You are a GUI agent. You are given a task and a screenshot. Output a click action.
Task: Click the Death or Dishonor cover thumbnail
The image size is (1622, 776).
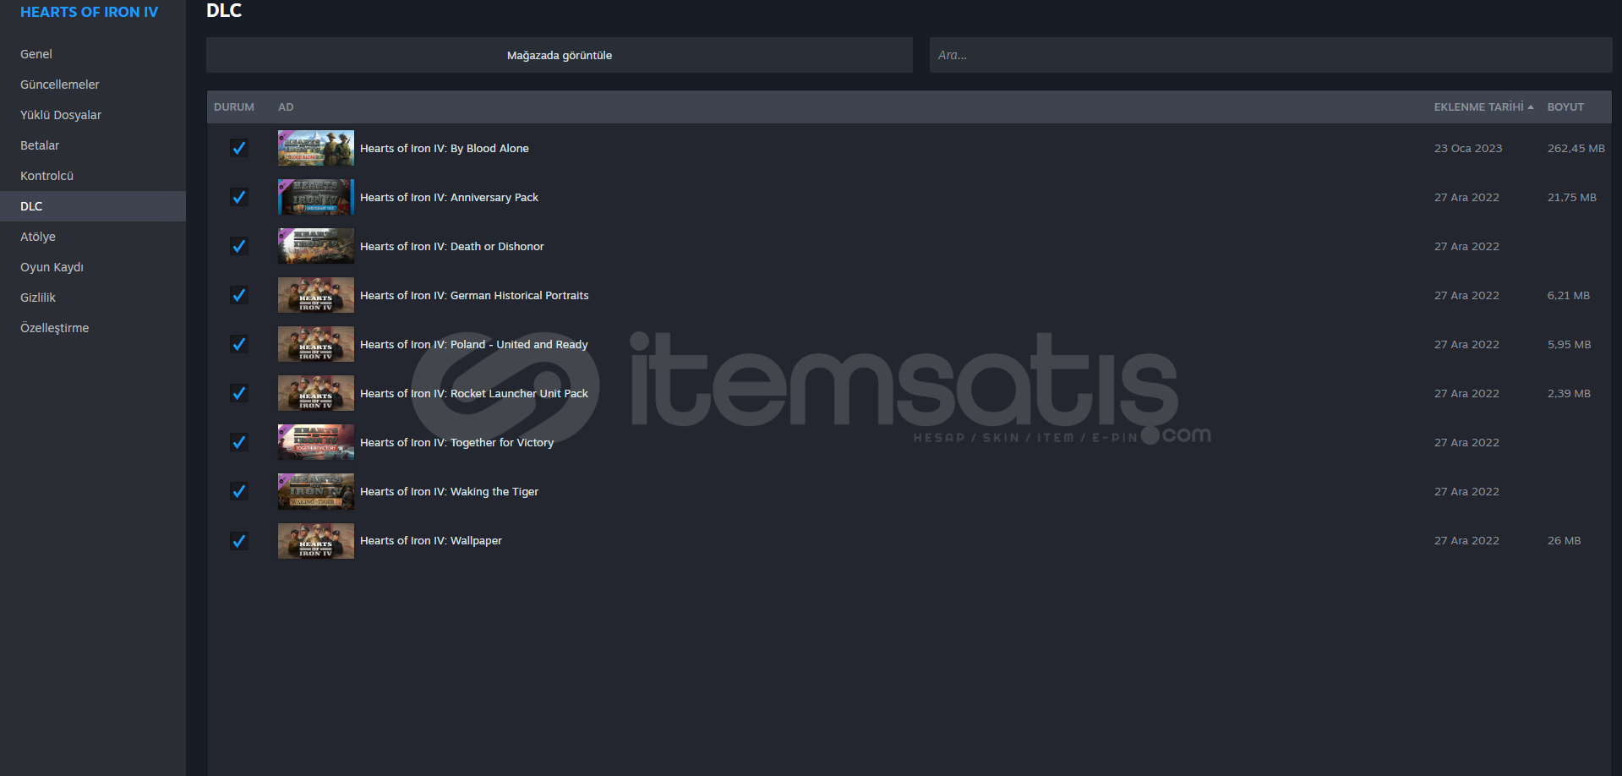tap(316, 246)
